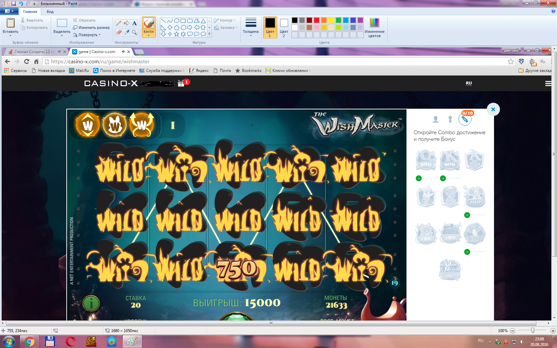Viewport: 557px width, 348px height.
Task: Pick the red color swatch
Action: 317,20
